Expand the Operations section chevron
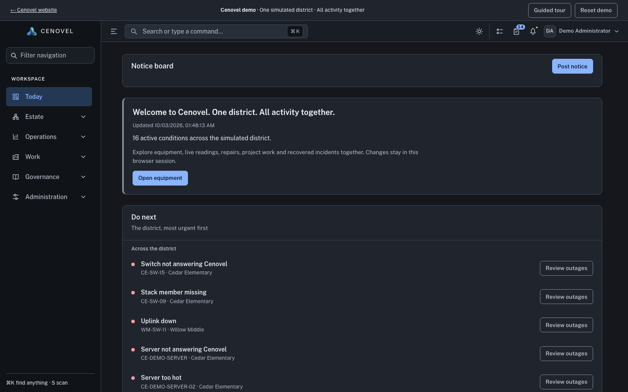 pyautogui.click(x=83, y=137)
